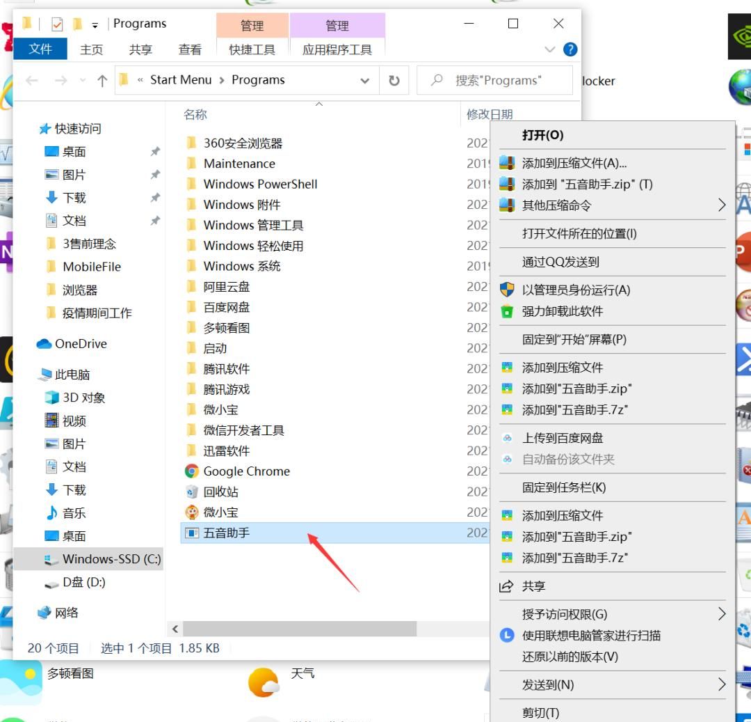The image size is (751, 722).
Task: Click the help question mark icon
Action: (x=570, y=49)
